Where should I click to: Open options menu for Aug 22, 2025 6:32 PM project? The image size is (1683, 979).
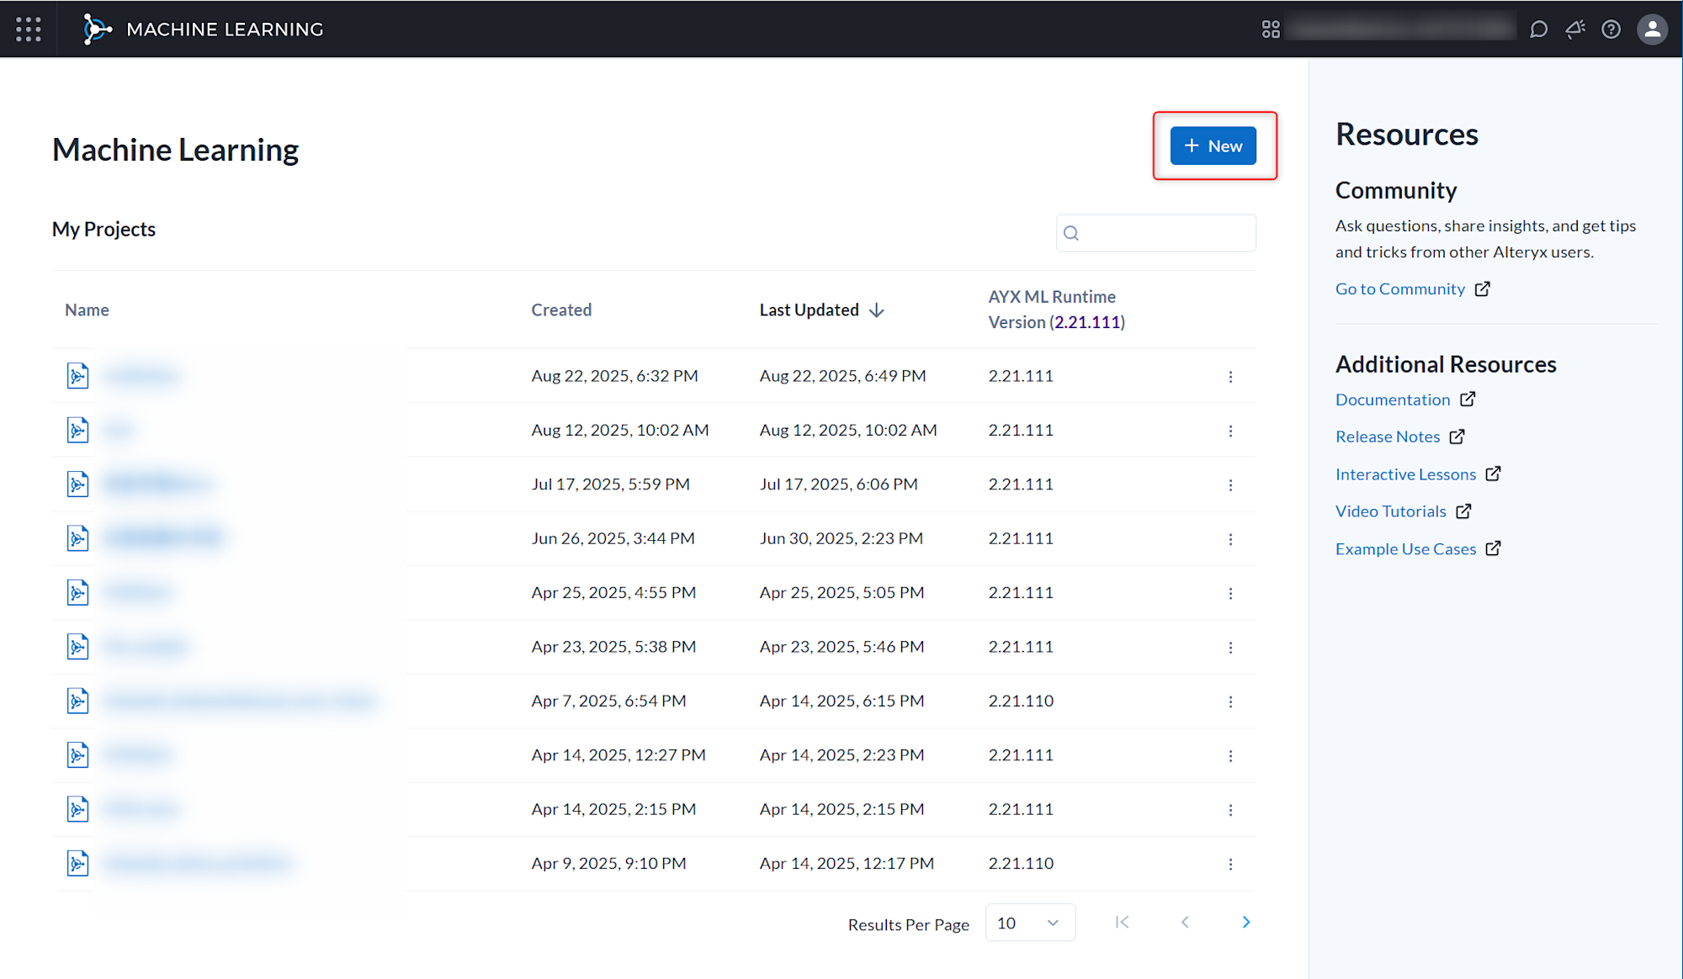pos(1230,377)
